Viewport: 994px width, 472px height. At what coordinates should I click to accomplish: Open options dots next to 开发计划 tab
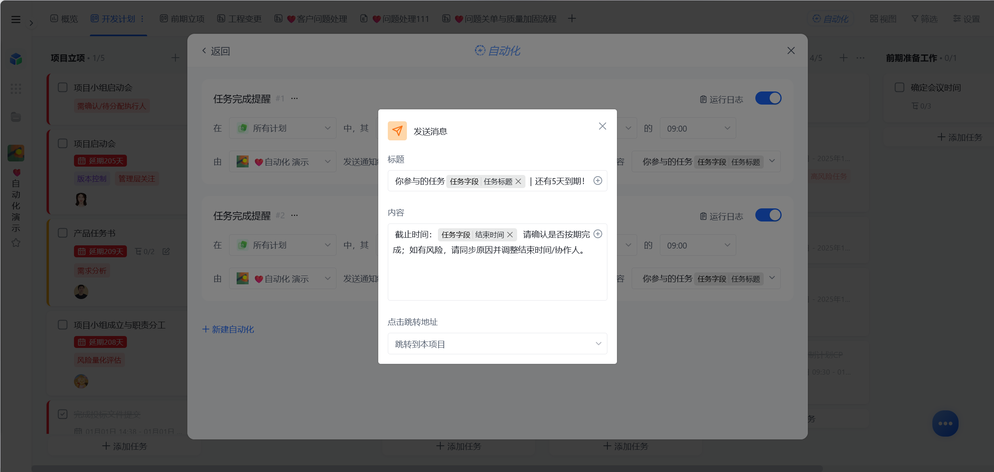click(x=142, y=19)
